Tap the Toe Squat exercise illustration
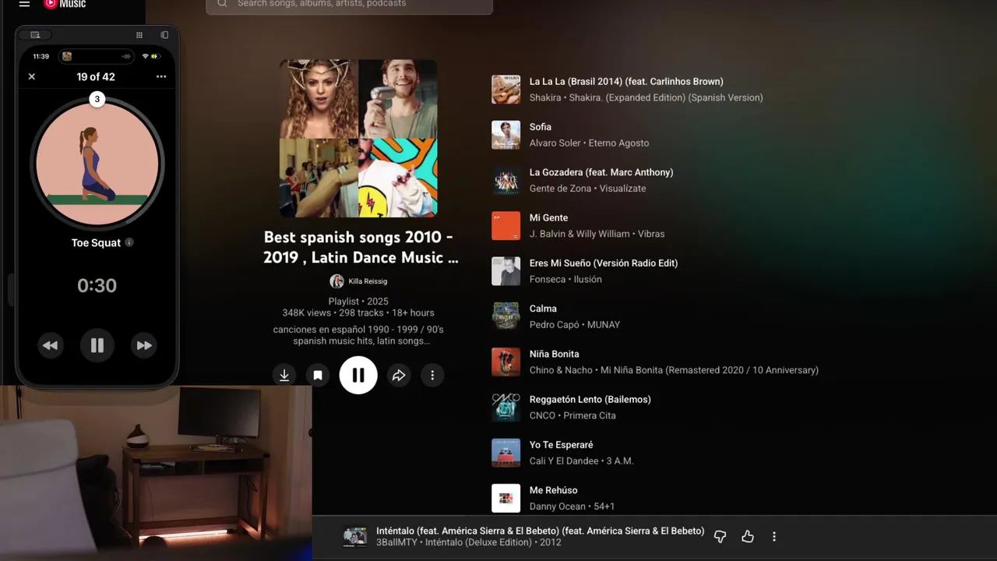Viewport: 997px width, 561px height. tap(97, 164)
